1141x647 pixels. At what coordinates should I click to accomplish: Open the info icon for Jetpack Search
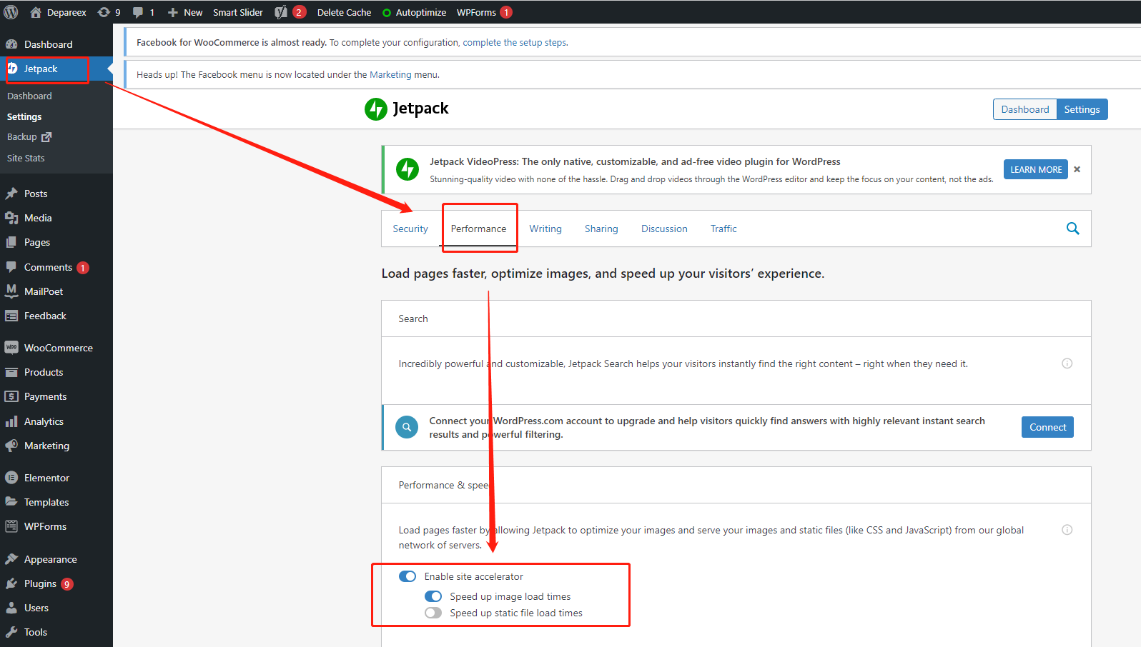coord(1067,363)
